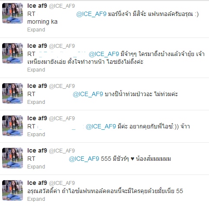Image resolution: width=209 pixels, height=206 pixels.
Task: Open gray @ICE_AF9 handle on third tweet
Action: [62, 86]
